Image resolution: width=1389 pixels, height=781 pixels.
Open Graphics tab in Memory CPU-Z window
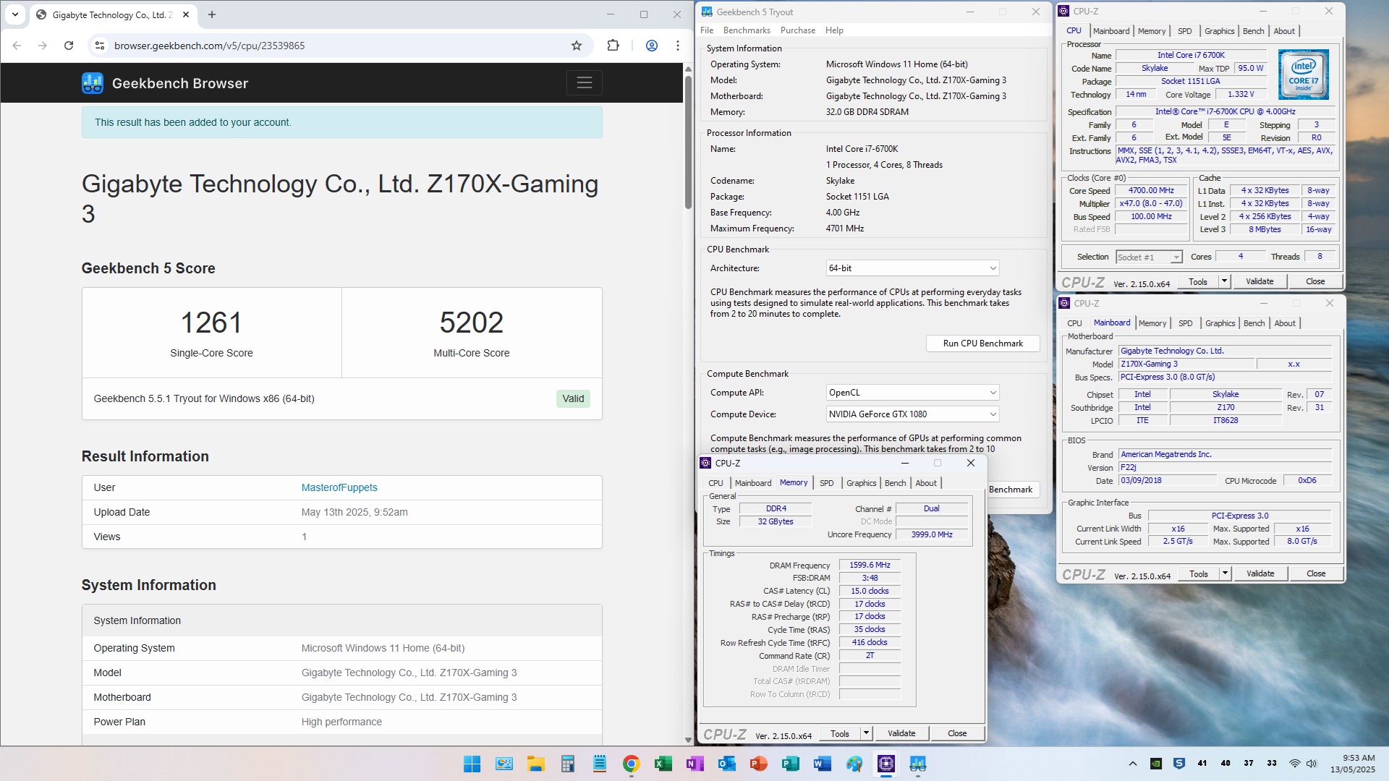[861, 483]
